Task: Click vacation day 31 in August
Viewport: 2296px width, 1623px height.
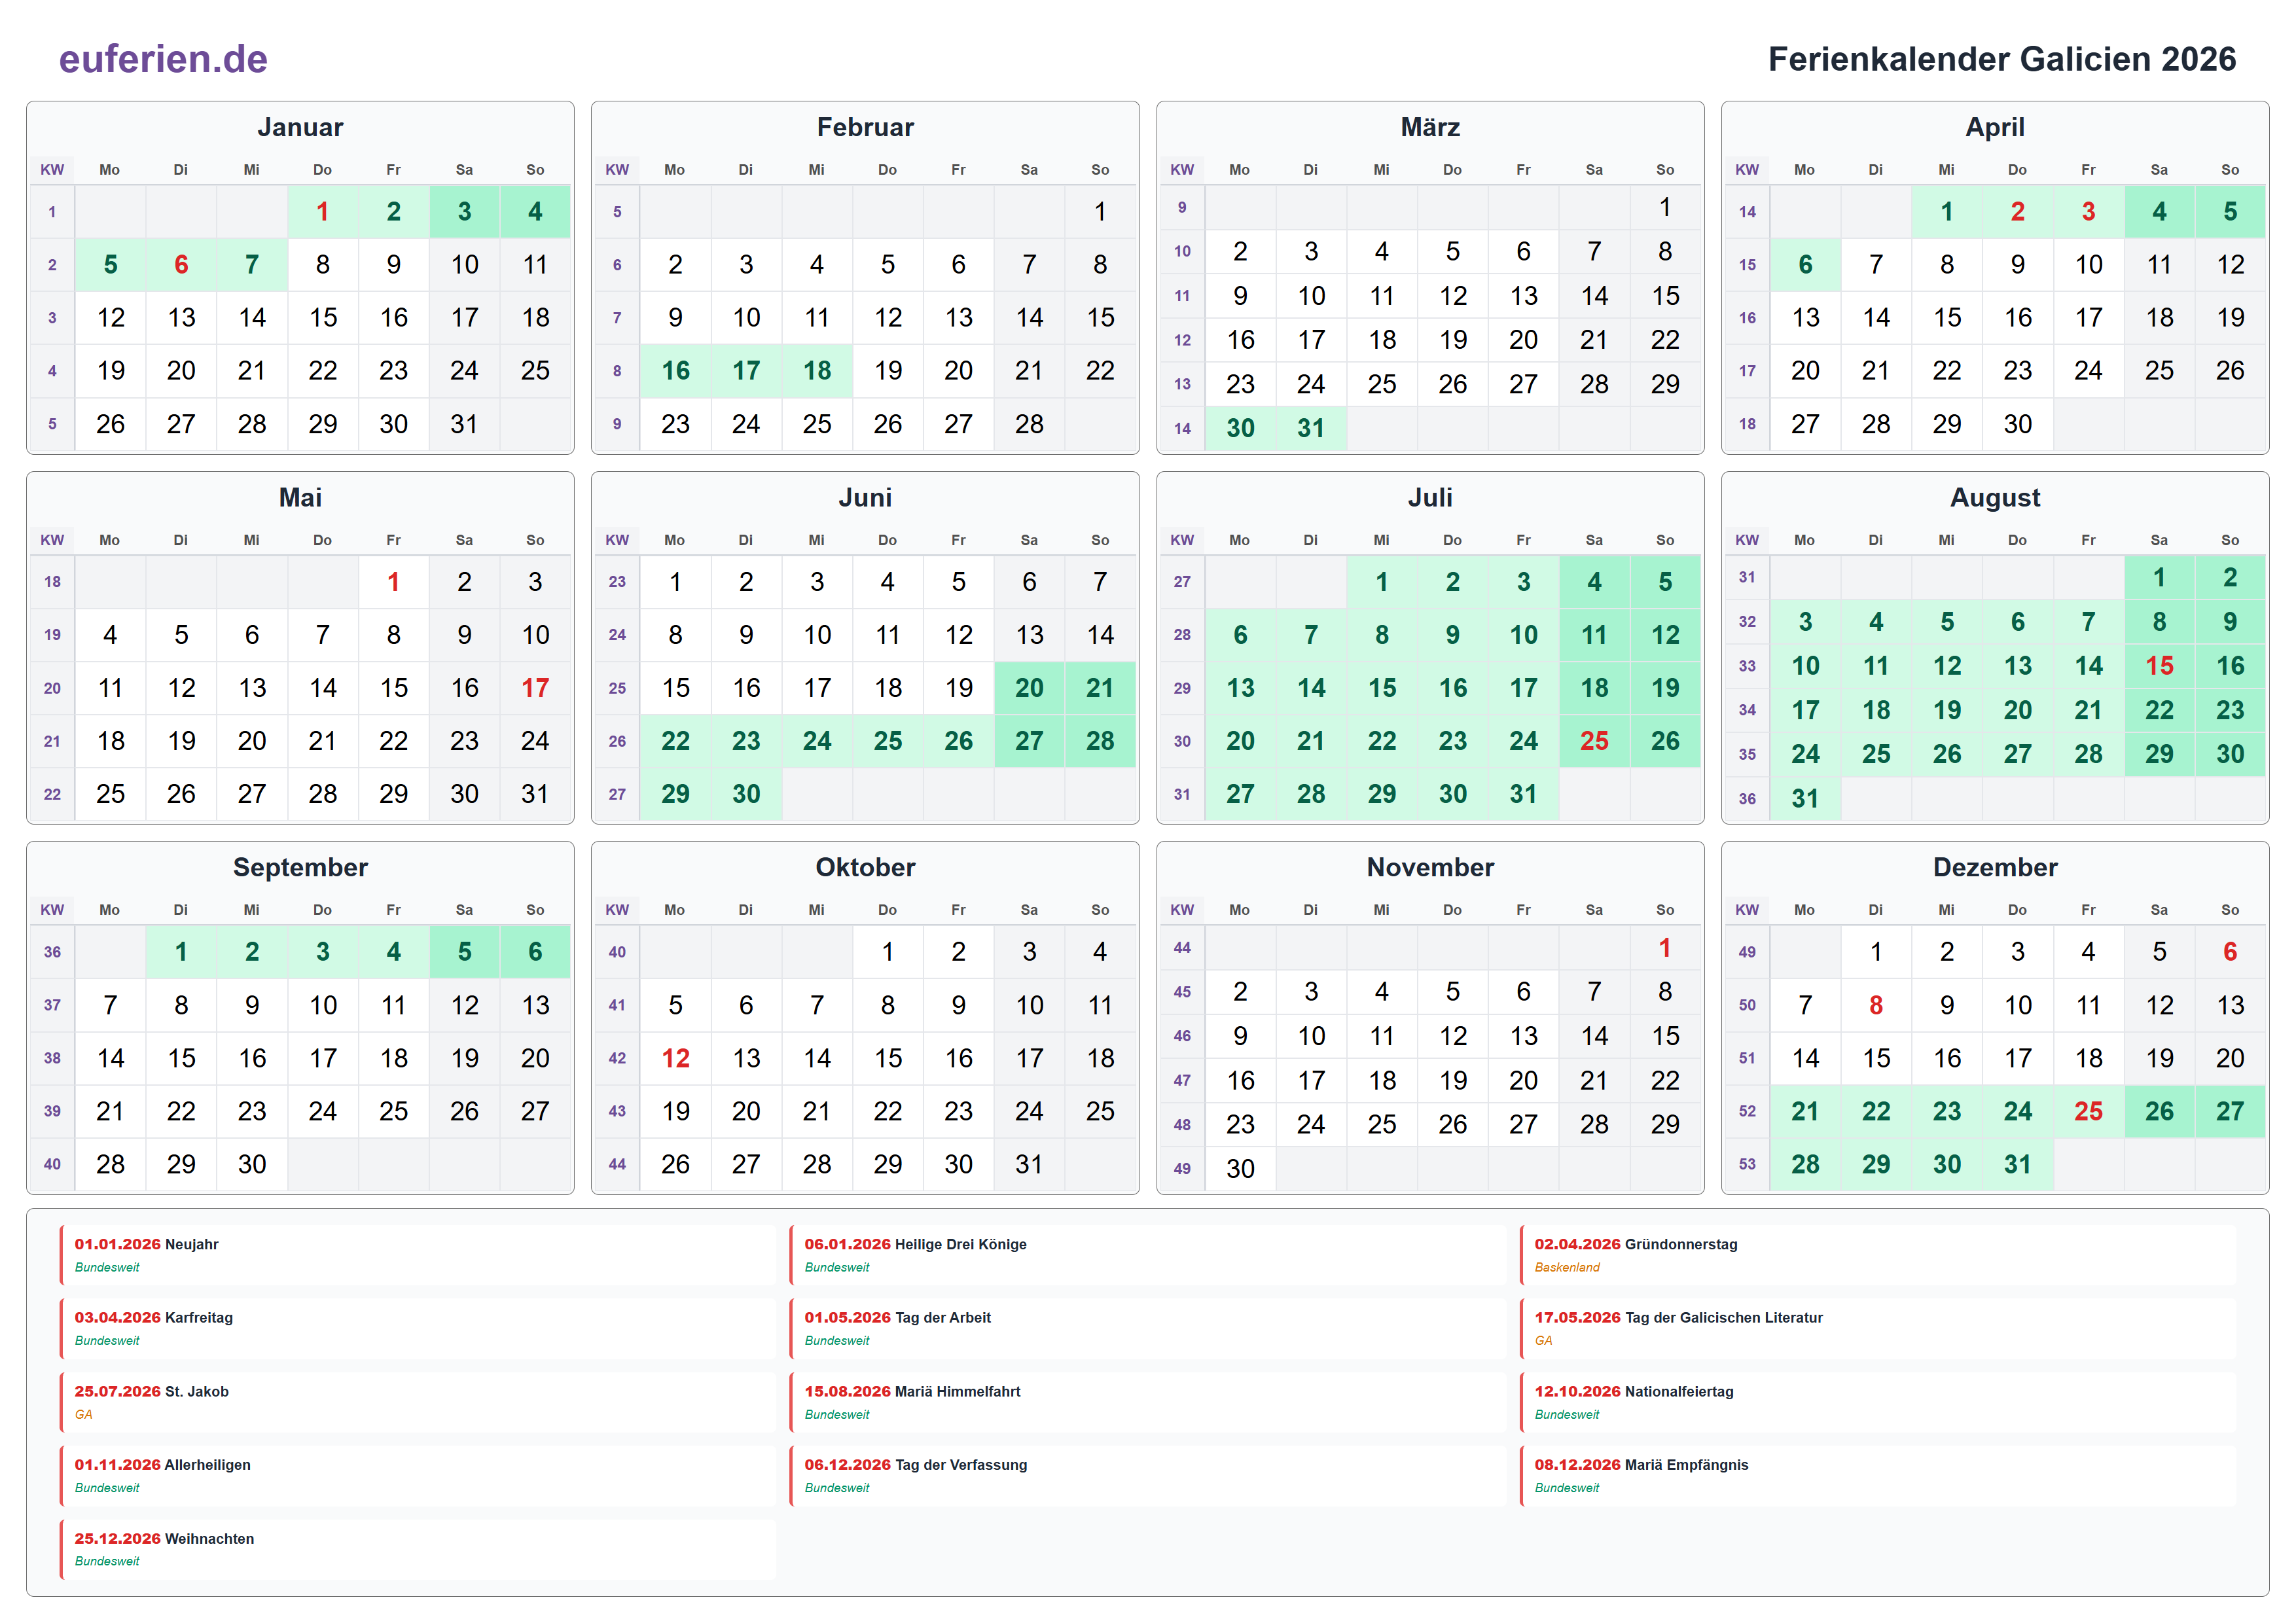Action: pos(1805,798)
